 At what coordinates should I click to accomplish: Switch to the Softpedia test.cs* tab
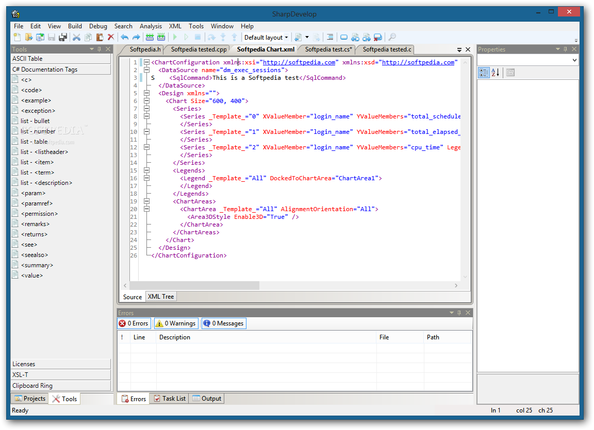[x=328, y=49]
